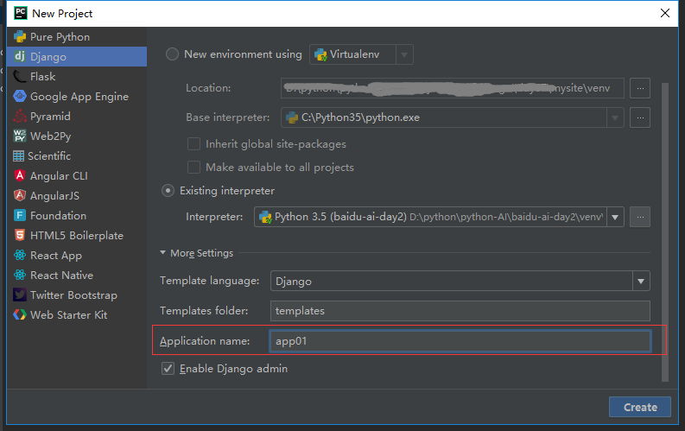Choose Scientific project type
This screenshot has height=431, width=685.
click(x=77, y=155)
